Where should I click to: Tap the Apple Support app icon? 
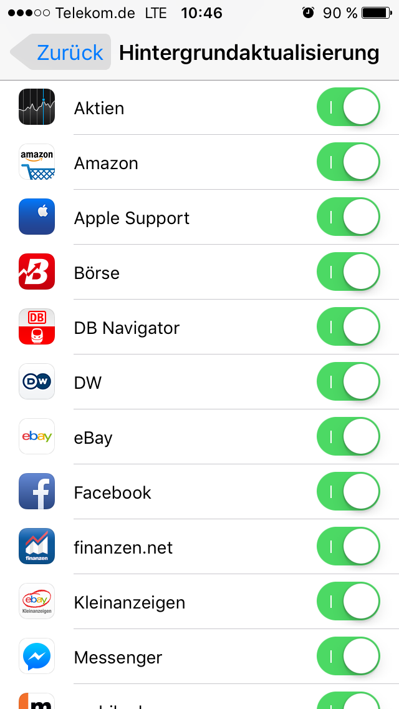37,217
